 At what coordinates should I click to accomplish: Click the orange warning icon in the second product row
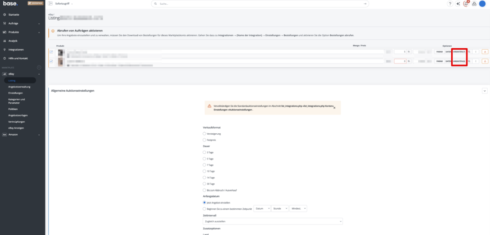tap(485, 61)
